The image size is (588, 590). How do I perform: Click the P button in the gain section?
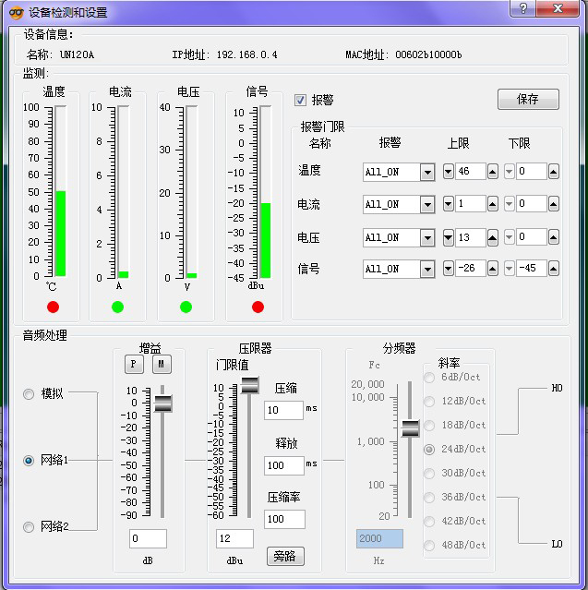point(134,365)
